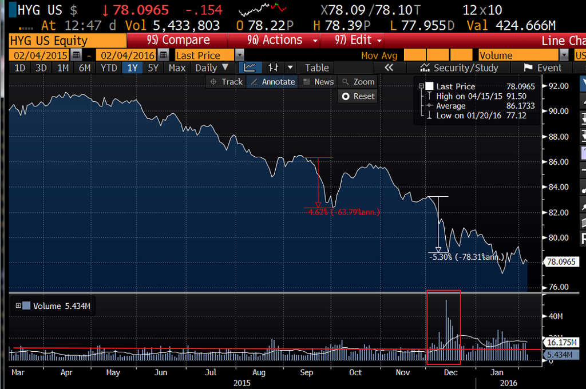Click the start date field 02/04/2015
Viewport: 586px width, 389px height.
click(x=40, y=55)
